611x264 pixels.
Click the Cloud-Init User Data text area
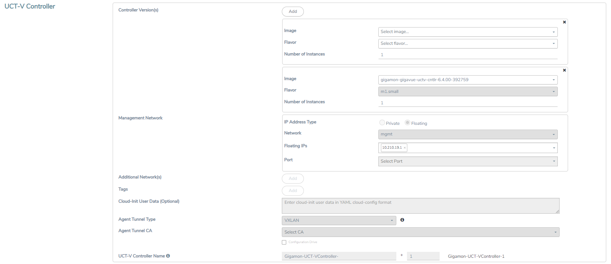pyautogui.click(x=420, y=206)
